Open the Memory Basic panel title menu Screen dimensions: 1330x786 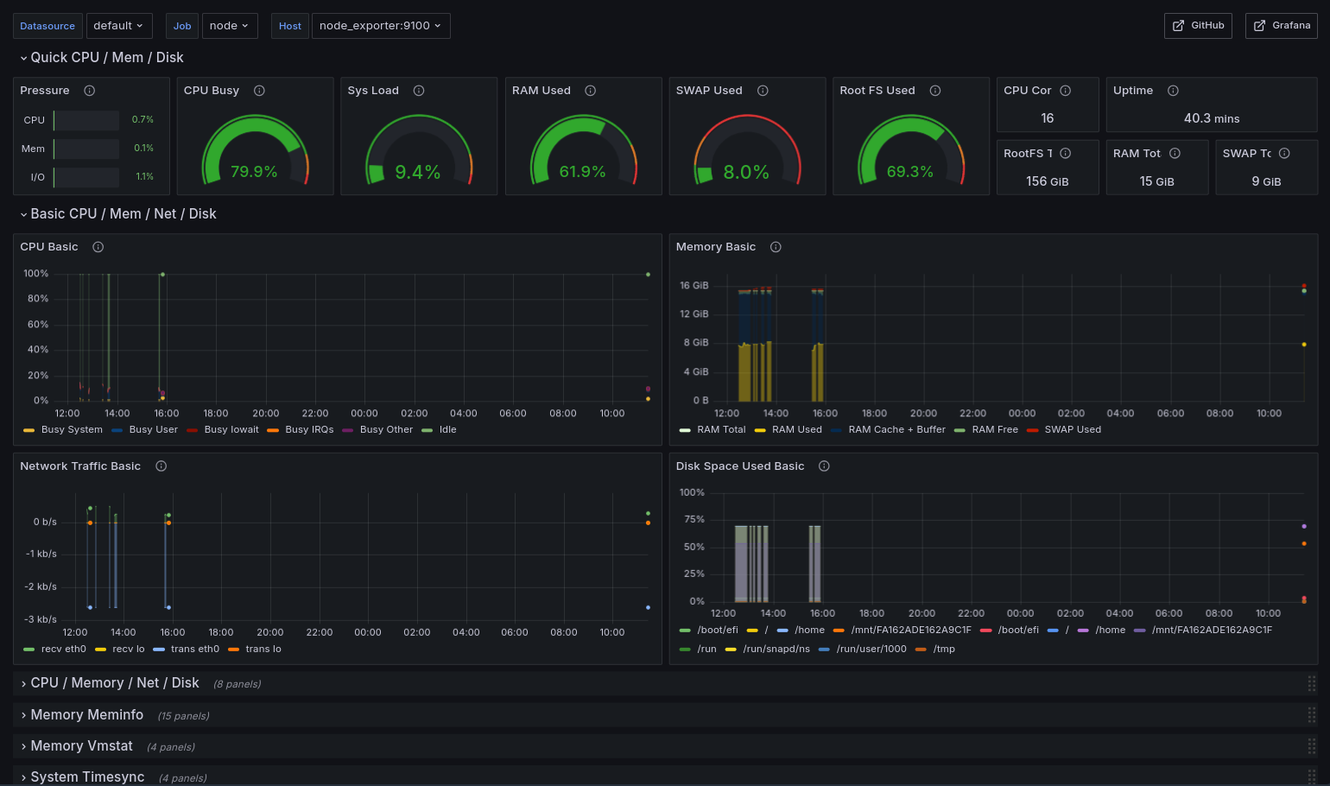click(x=716, y=247)
